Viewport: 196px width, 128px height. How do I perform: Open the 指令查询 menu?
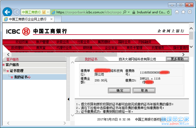(x=181, y=48)
